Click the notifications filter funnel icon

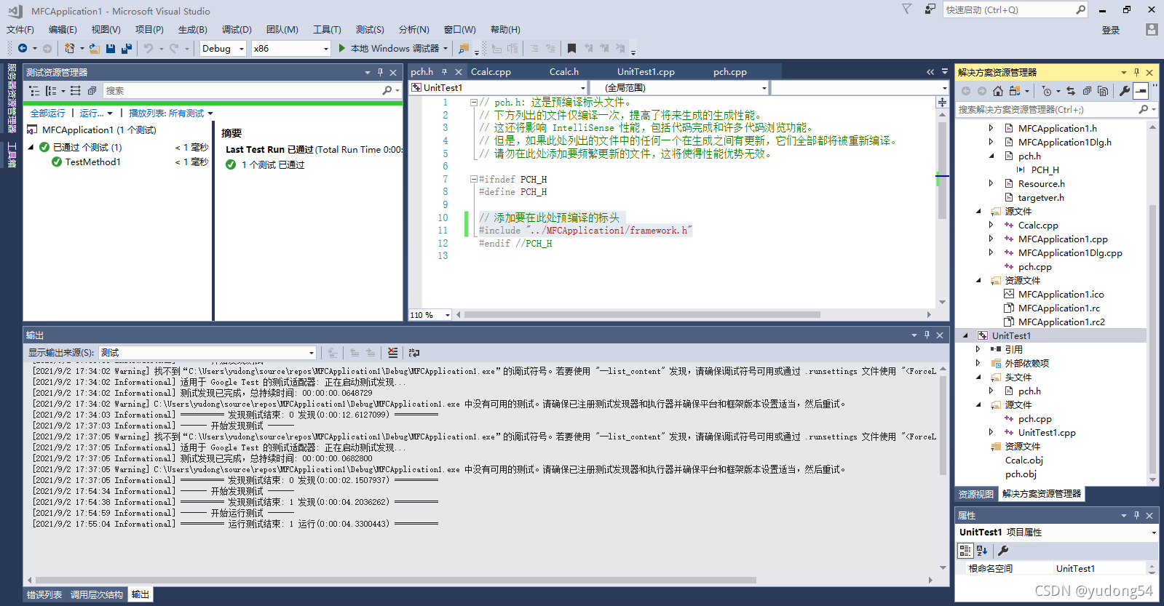[906, 9]
